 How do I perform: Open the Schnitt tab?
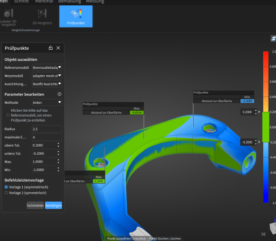click(x=21, y=2)
